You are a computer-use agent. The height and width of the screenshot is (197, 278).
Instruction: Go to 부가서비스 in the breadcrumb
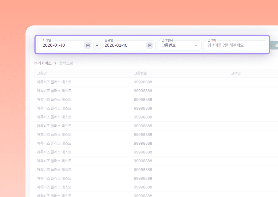tap(43, 63)
